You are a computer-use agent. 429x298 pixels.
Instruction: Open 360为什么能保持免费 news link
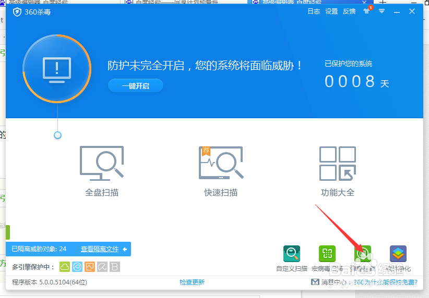(386, 282)
